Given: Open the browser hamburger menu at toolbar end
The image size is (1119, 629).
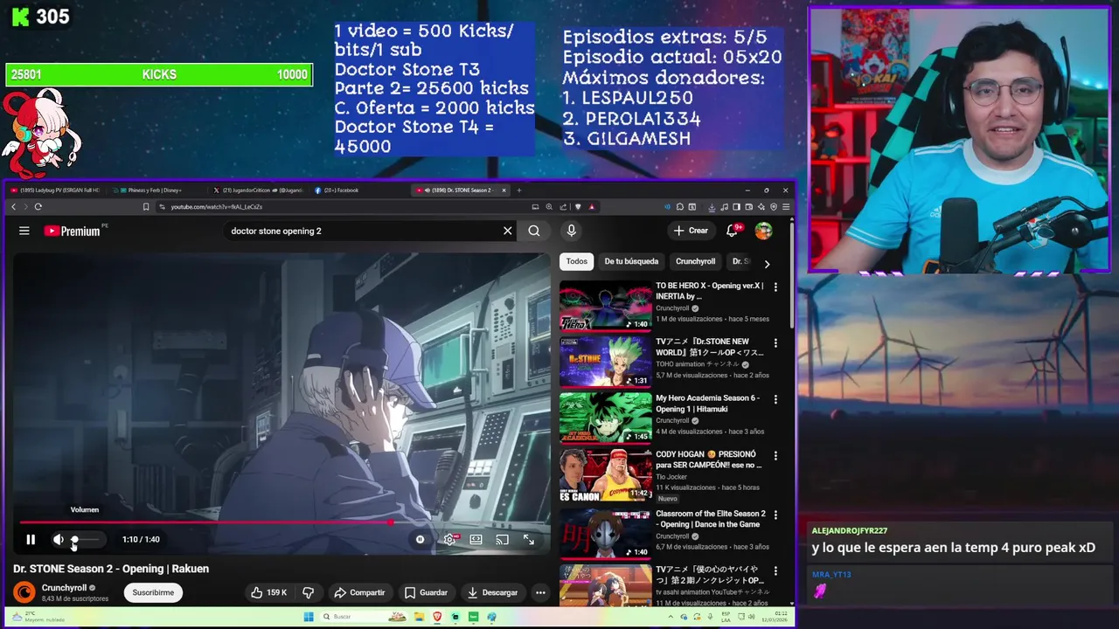Looking at the screenshot, I should tap(786, 207).
